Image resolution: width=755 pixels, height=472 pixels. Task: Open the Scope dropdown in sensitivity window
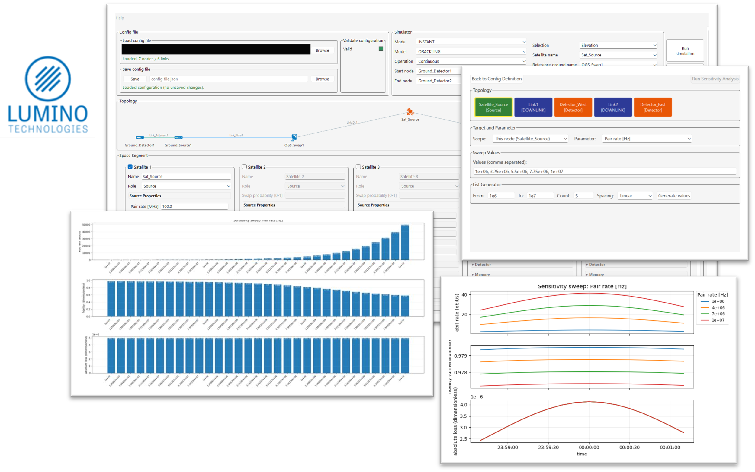click(x=530, y=139)
